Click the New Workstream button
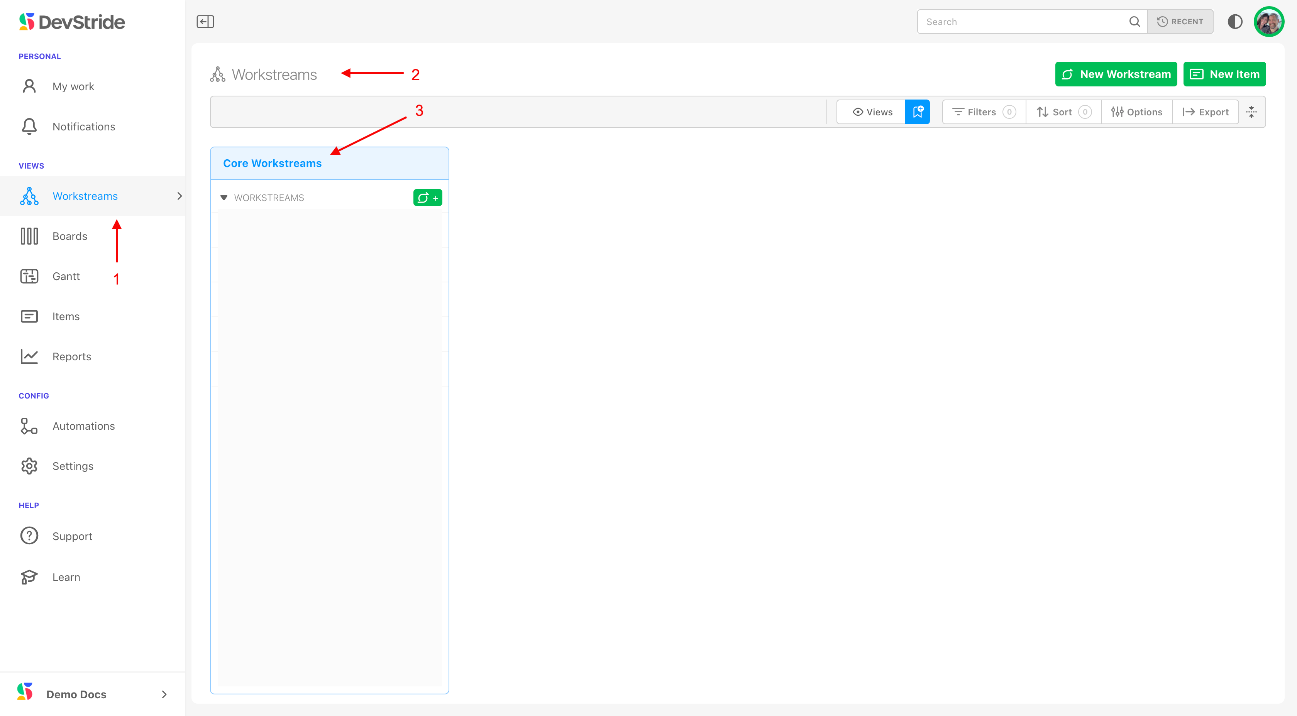This screenshot has width=1297, height=716. 1116,74
